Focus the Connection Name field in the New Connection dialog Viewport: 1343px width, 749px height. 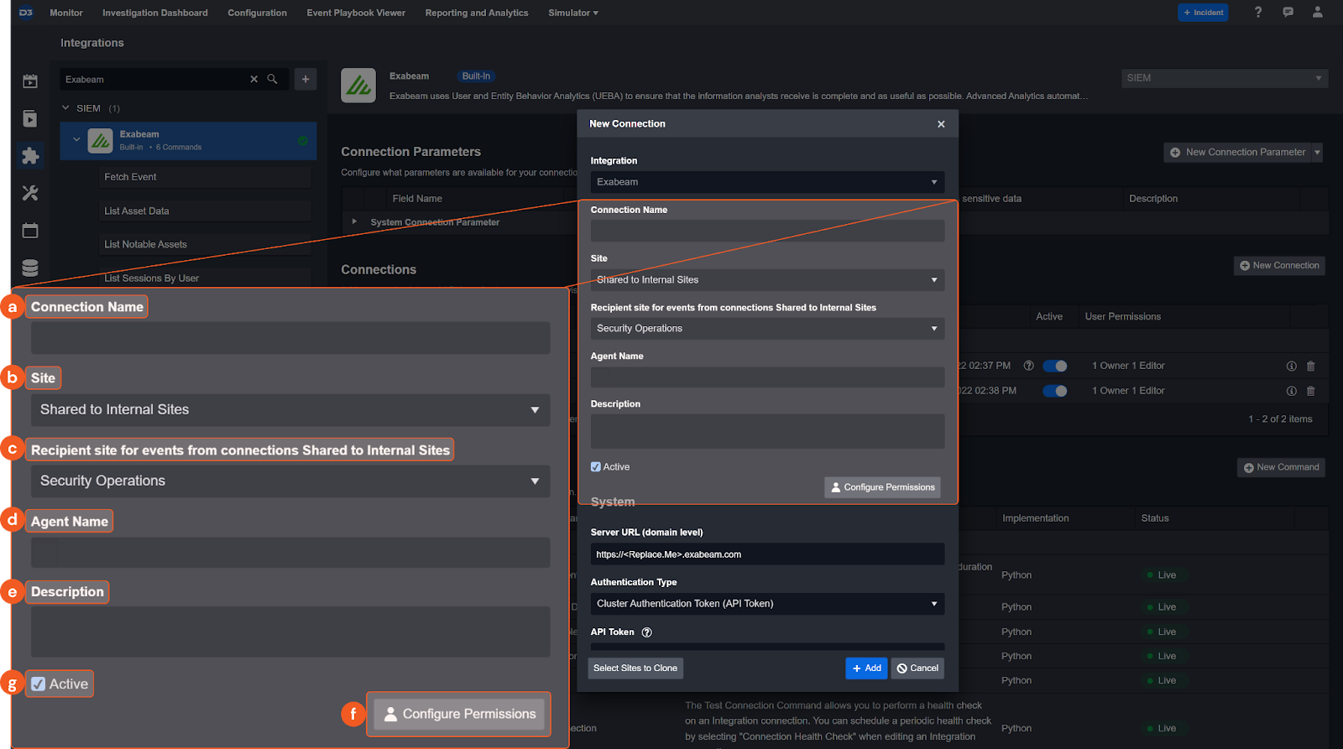tap(767, 231)
